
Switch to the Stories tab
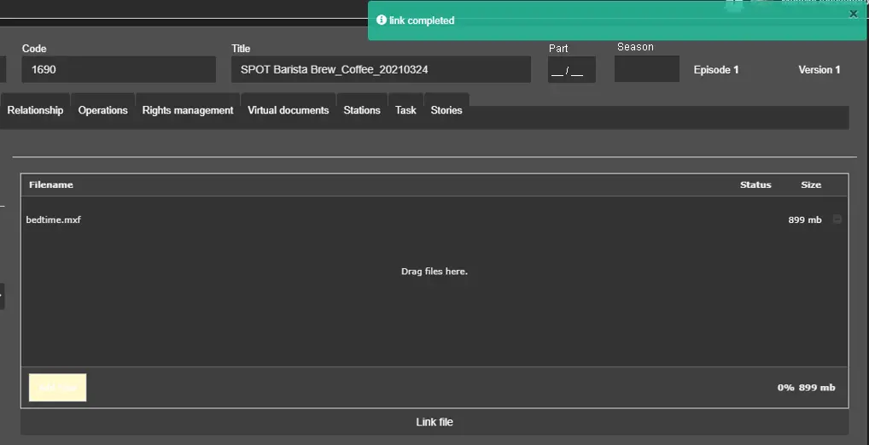(x=446, y=110)
